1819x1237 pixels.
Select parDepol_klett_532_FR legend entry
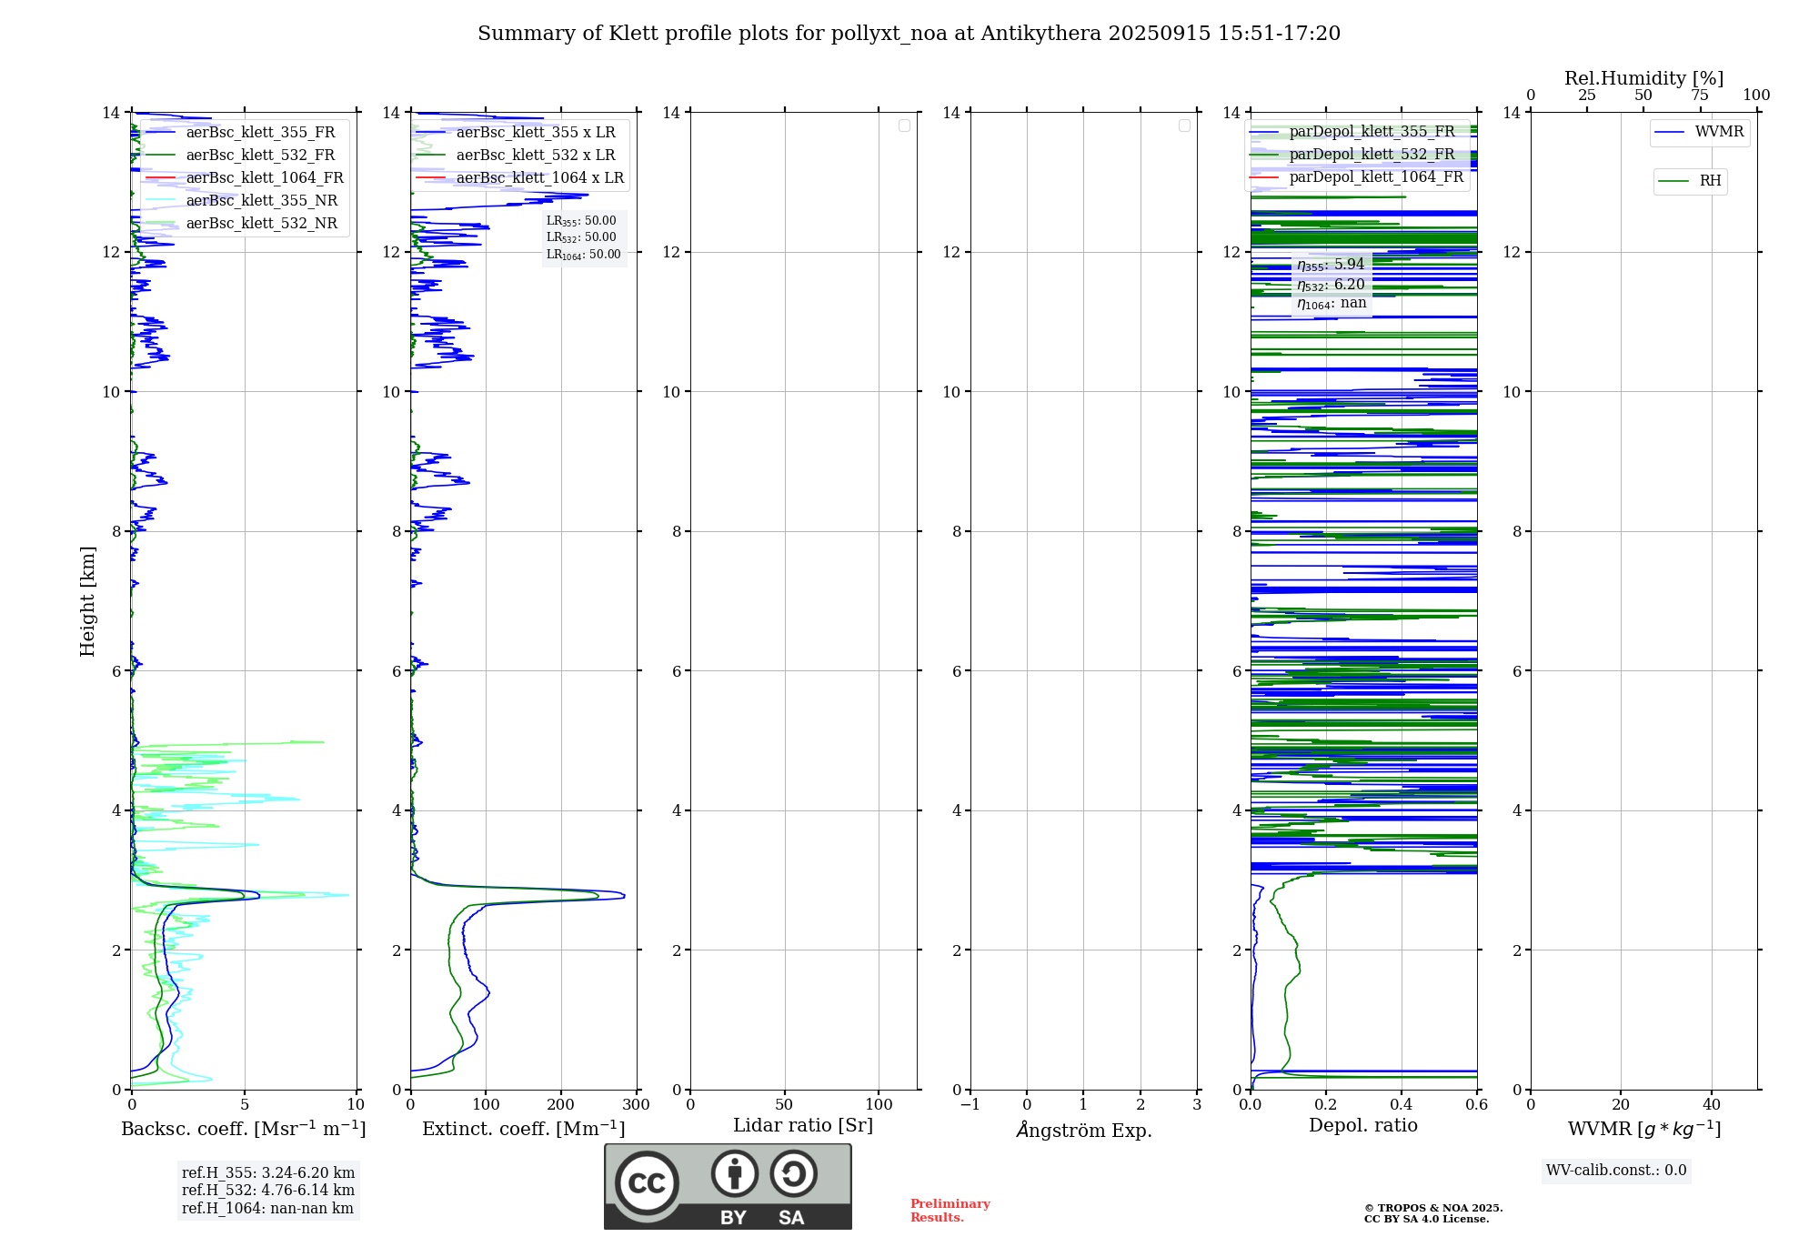1352,155
